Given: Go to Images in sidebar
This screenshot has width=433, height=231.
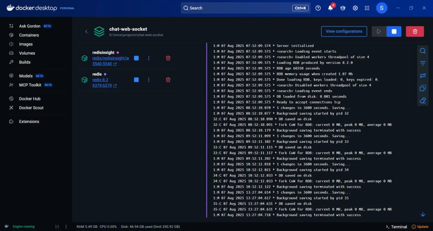Looking at the screenshot, I should pos(26,44).
